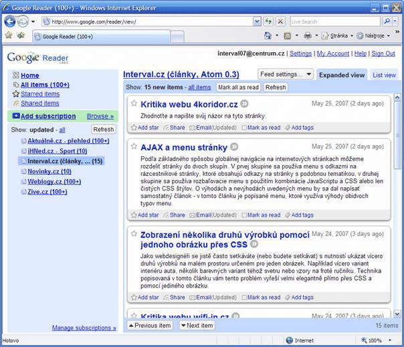404x347 pixels.
Task: Click the article list scrollbar down arrow
Action: (x=397, y=314)
